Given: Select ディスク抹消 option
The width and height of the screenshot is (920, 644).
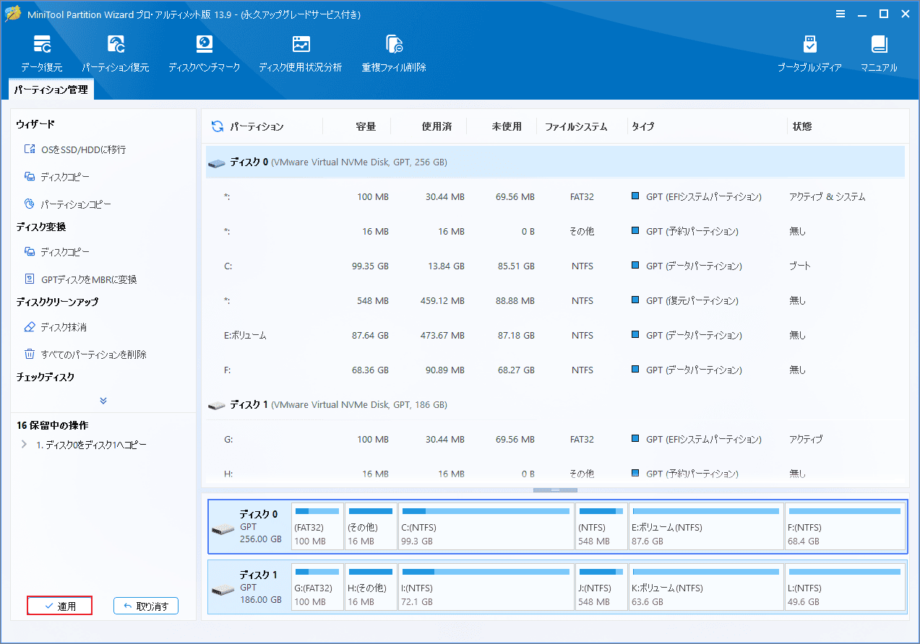Looking at the screenshot, I should (x=56, y=327).
